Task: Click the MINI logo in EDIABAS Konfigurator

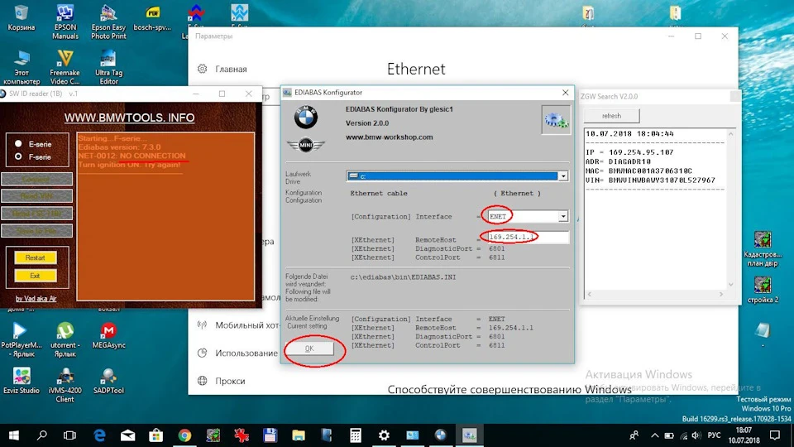Action: pos(305,146)
